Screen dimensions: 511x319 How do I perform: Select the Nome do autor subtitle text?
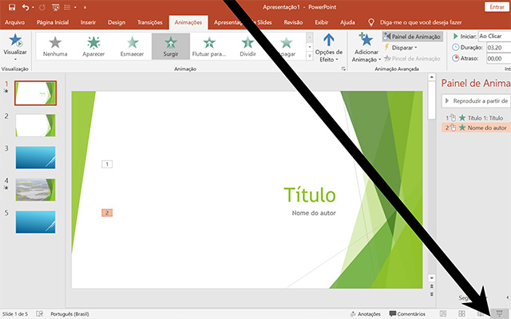[314, 213]
